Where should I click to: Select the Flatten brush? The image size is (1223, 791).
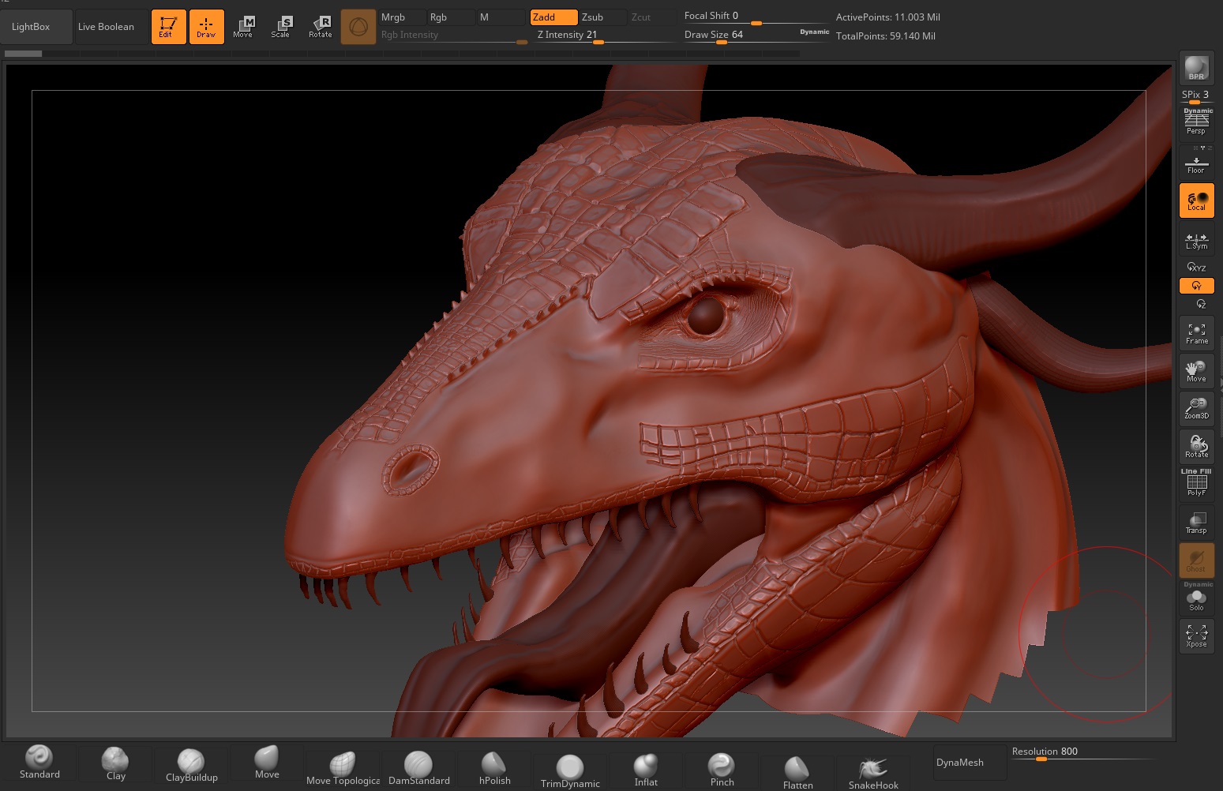coord(797,772)
